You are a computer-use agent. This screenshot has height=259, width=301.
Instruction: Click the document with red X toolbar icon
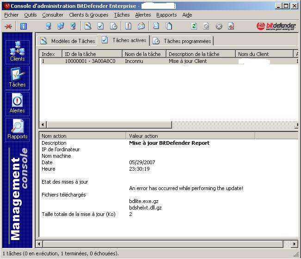pos(231,26)
